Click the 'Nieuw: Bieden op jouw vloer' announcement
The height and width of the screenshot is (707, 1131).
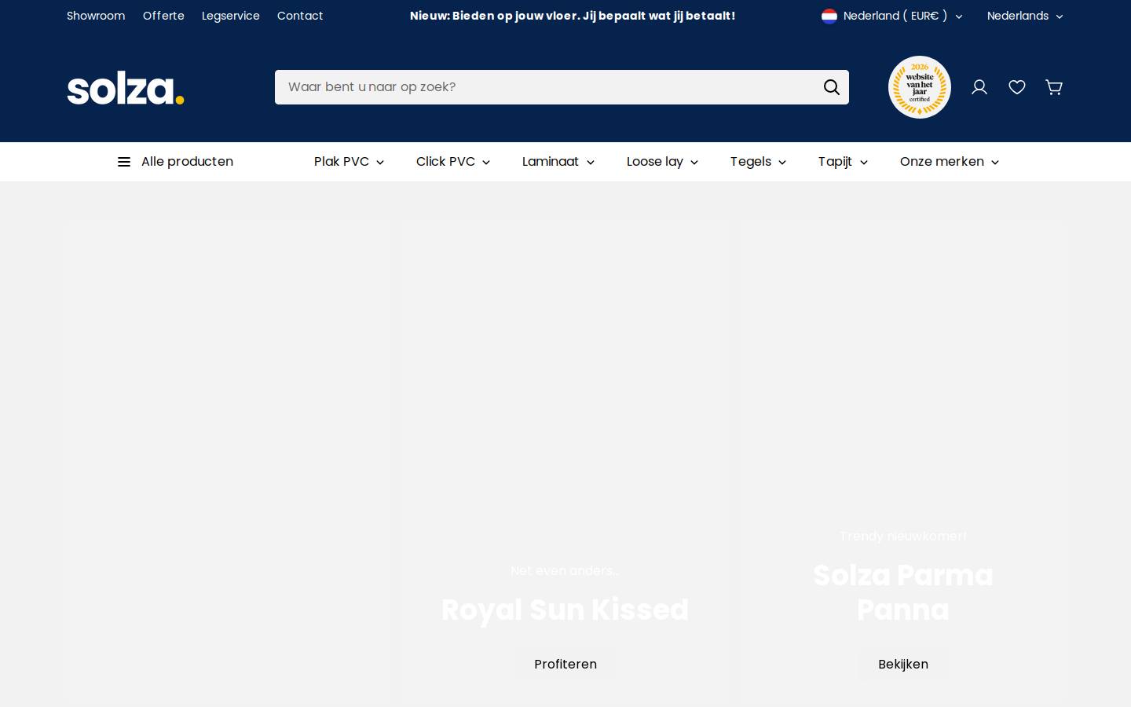[573, 16]
